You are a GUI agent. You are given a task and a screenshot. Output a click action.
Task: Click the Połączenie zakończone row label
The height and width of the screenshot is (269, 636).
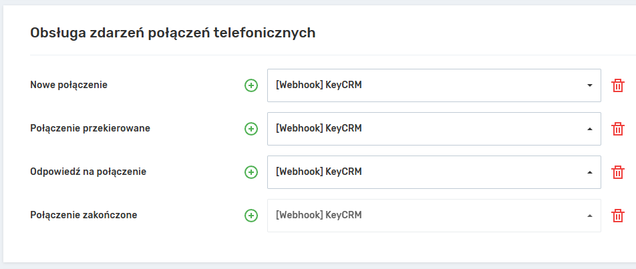[x=84, y=216]
